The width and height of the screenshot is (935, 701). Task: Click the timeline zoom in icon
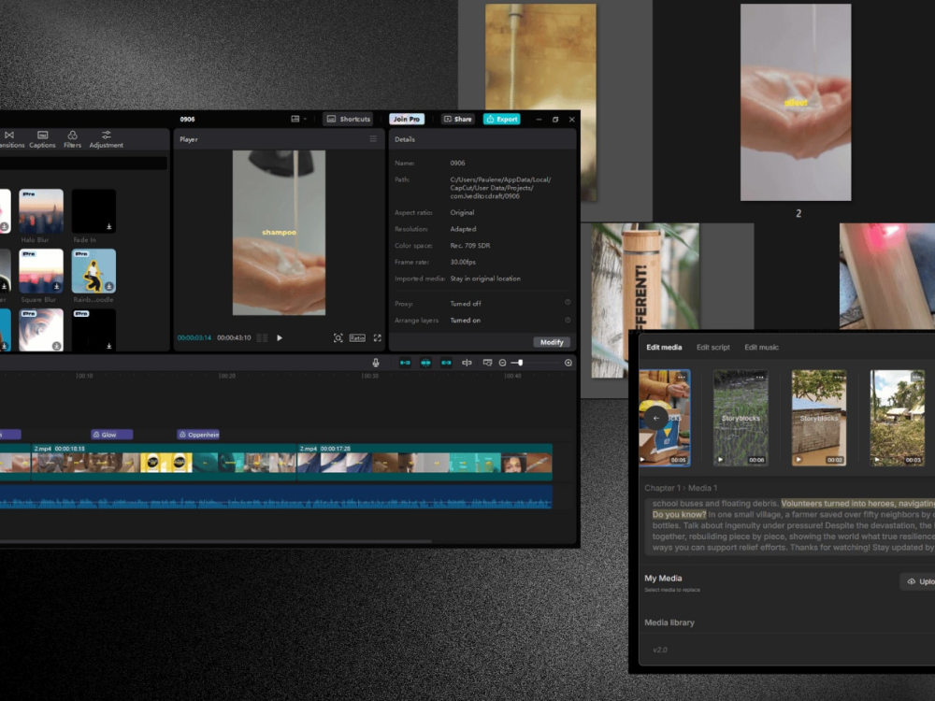point(568,363)
